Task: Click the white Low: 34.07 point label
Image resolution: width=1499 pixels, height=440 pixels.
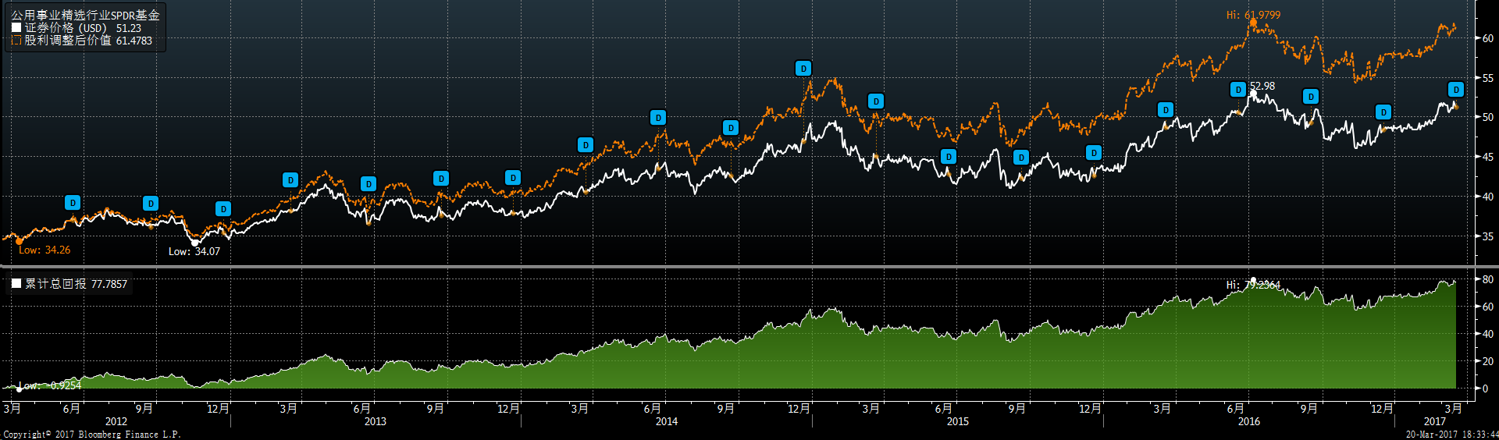Action: tap(194, 251)
